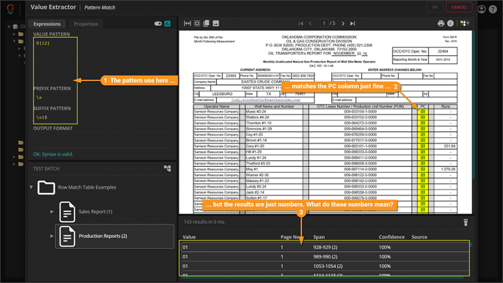Collapse the Row Match Table Examples folder
The height and width of the screenshot is (283, 503).
(x=31, y=187)
